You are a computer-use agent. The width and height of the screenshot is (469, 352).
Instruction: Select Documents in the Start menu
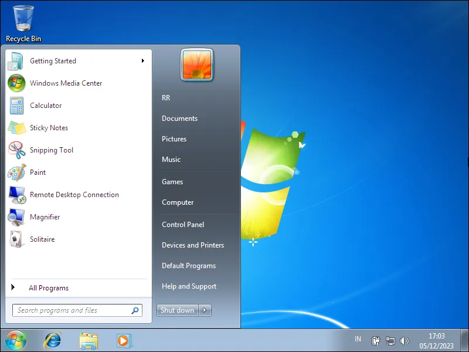coord(179,118)
